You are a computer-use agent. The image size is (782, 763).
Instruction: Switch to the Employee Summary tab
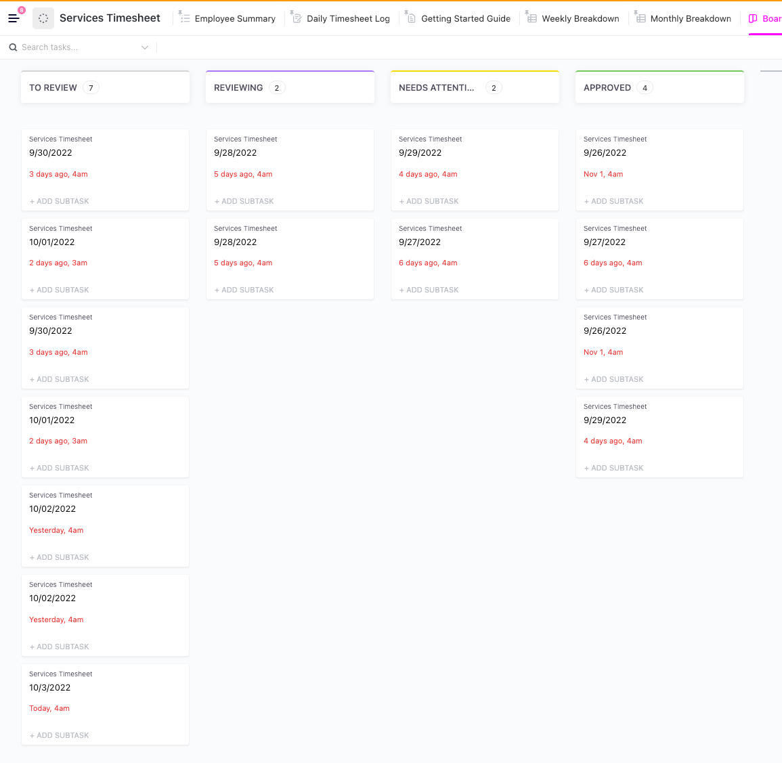coord(234,18)
